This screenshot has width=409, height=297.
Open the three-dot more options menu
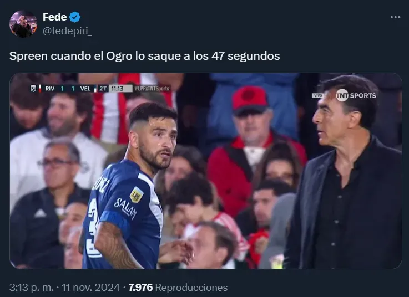(395, 17)
